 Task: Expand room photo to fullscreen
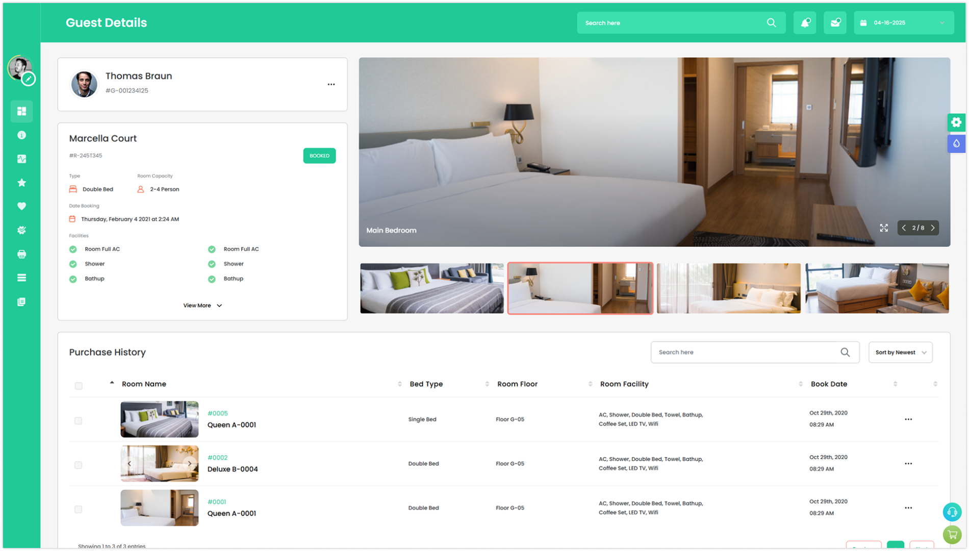[x=884, y=228]
